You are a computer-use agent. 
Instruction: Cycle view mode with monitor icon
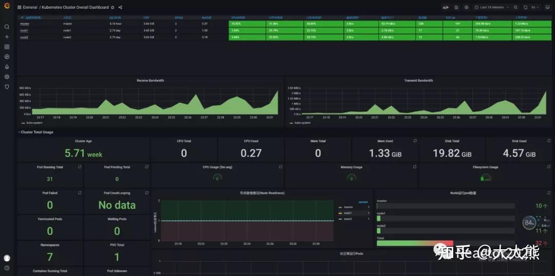pyautogui.click(x=547, y=7)
